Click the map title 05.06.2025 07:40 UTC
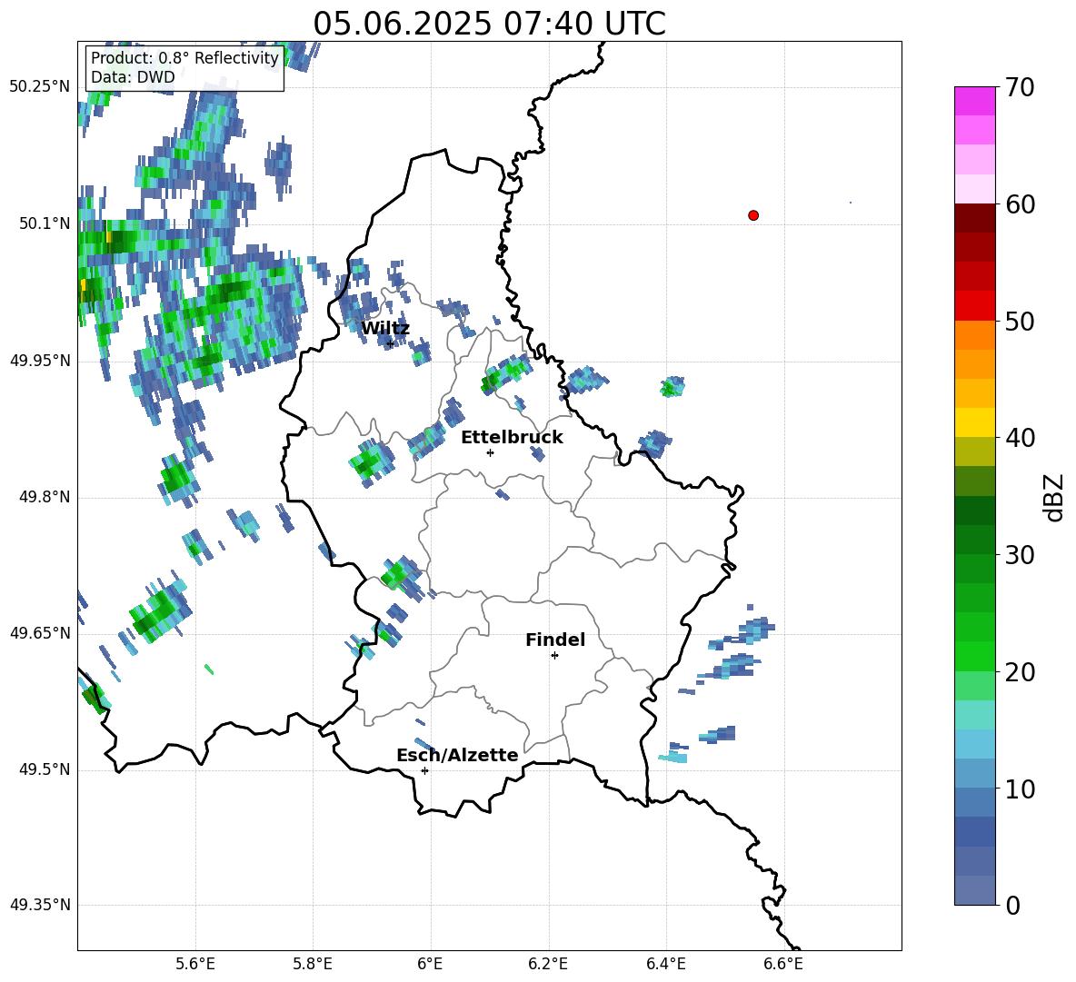The image size is (1076, 982). coord(489,24)
